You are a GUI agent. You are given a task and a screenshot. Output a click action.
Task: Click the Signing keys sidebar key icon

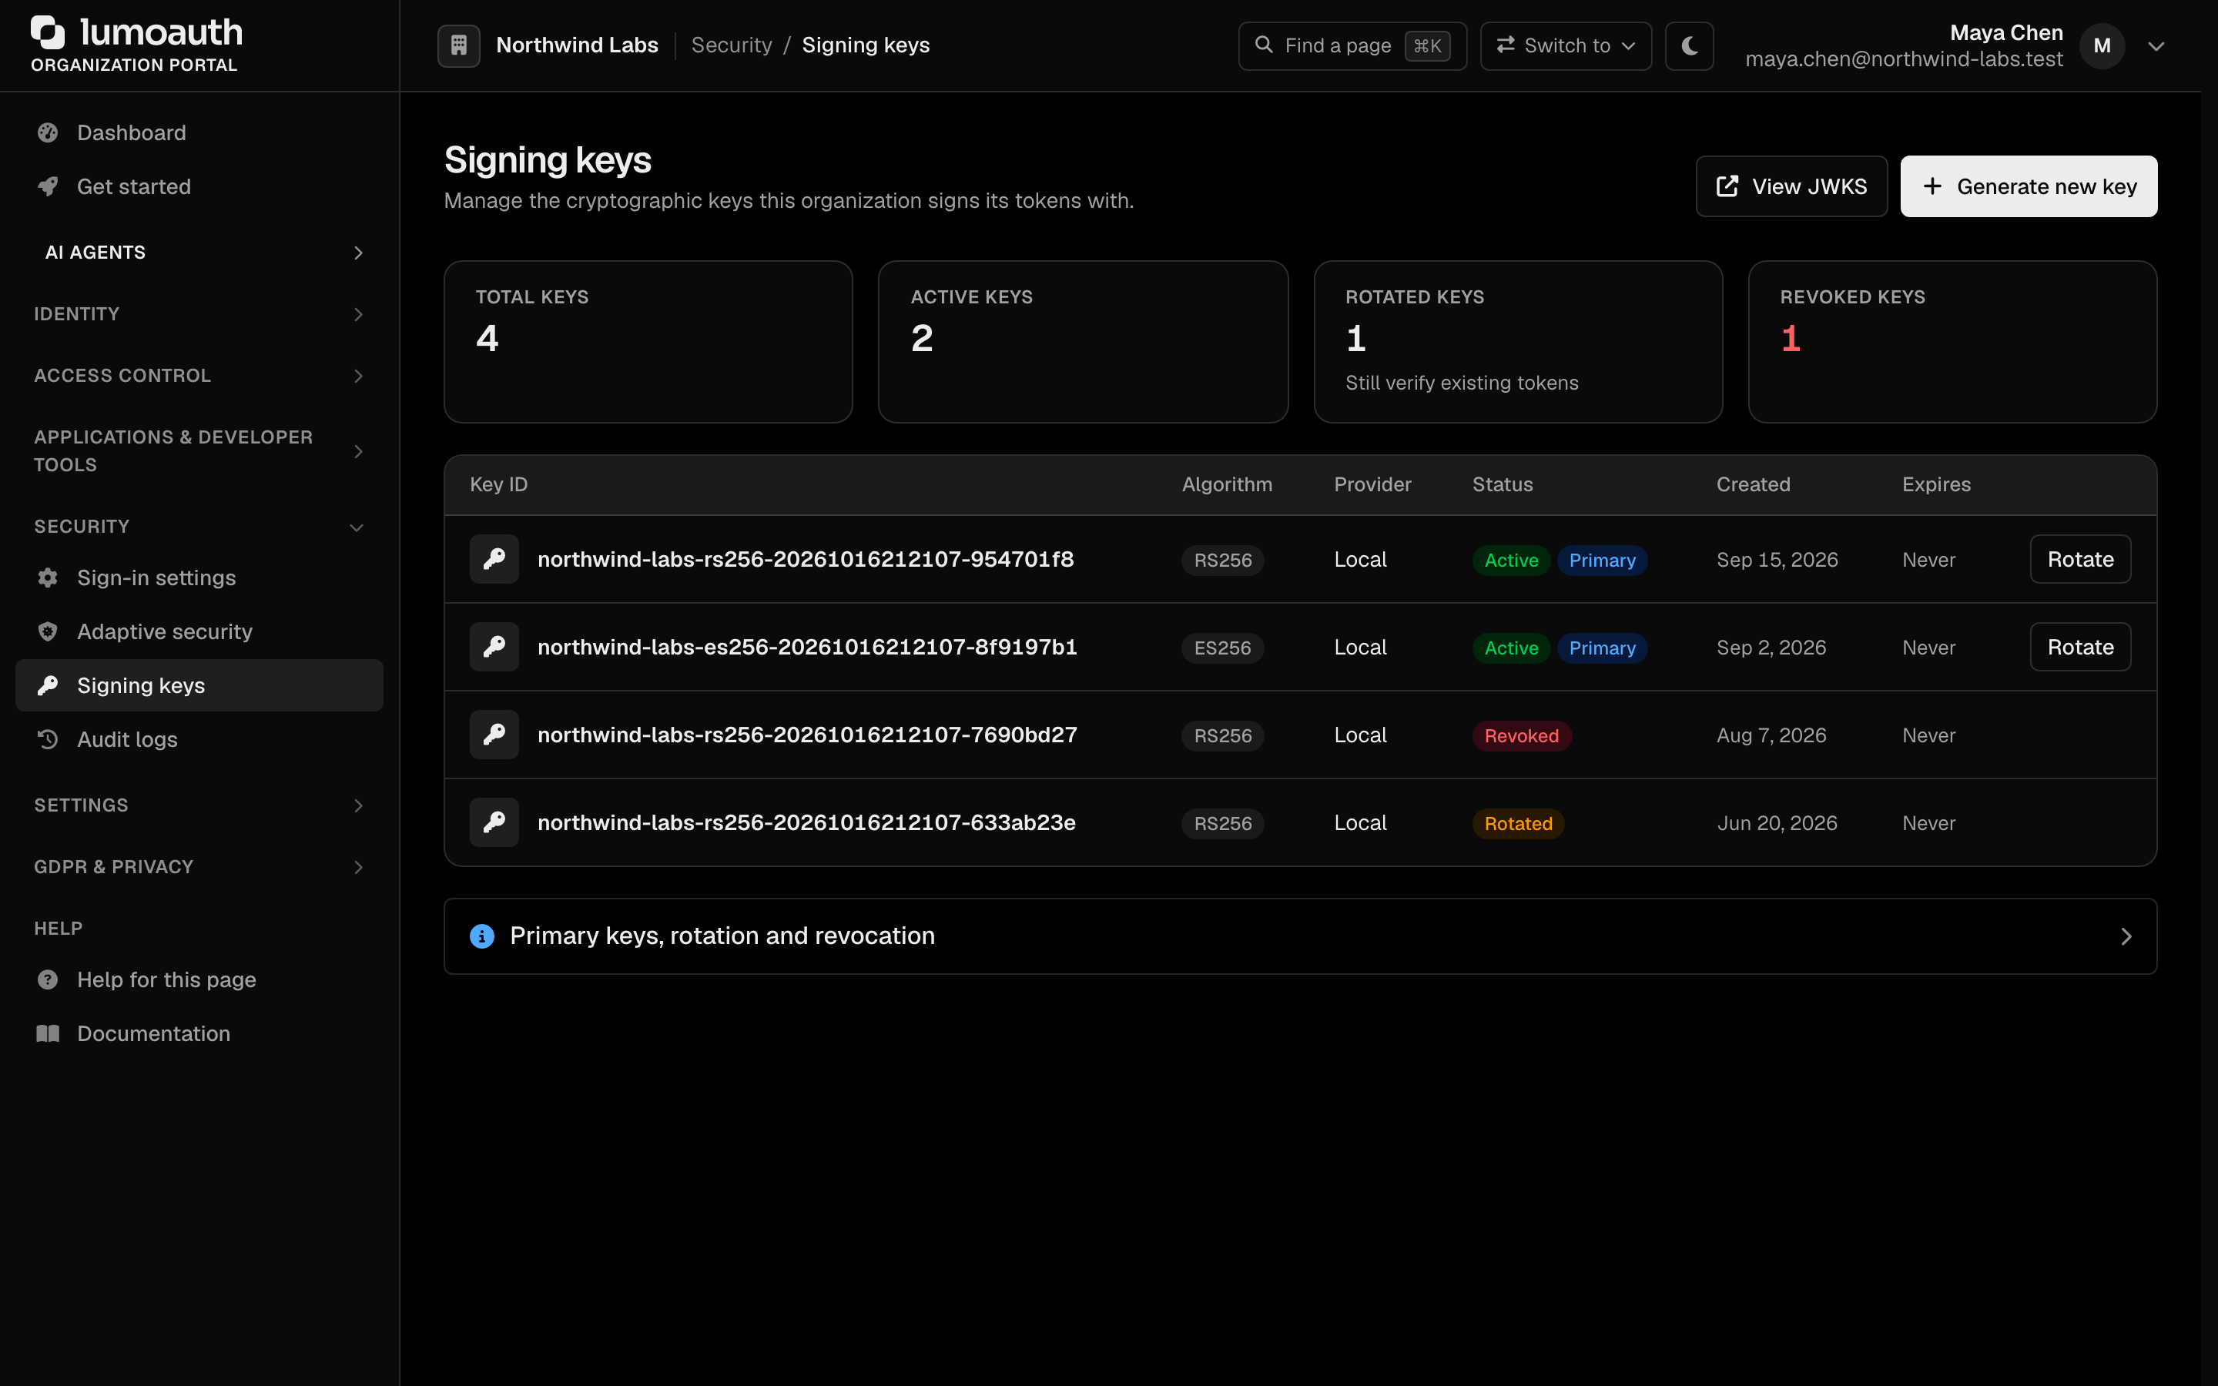click(48, 685)
